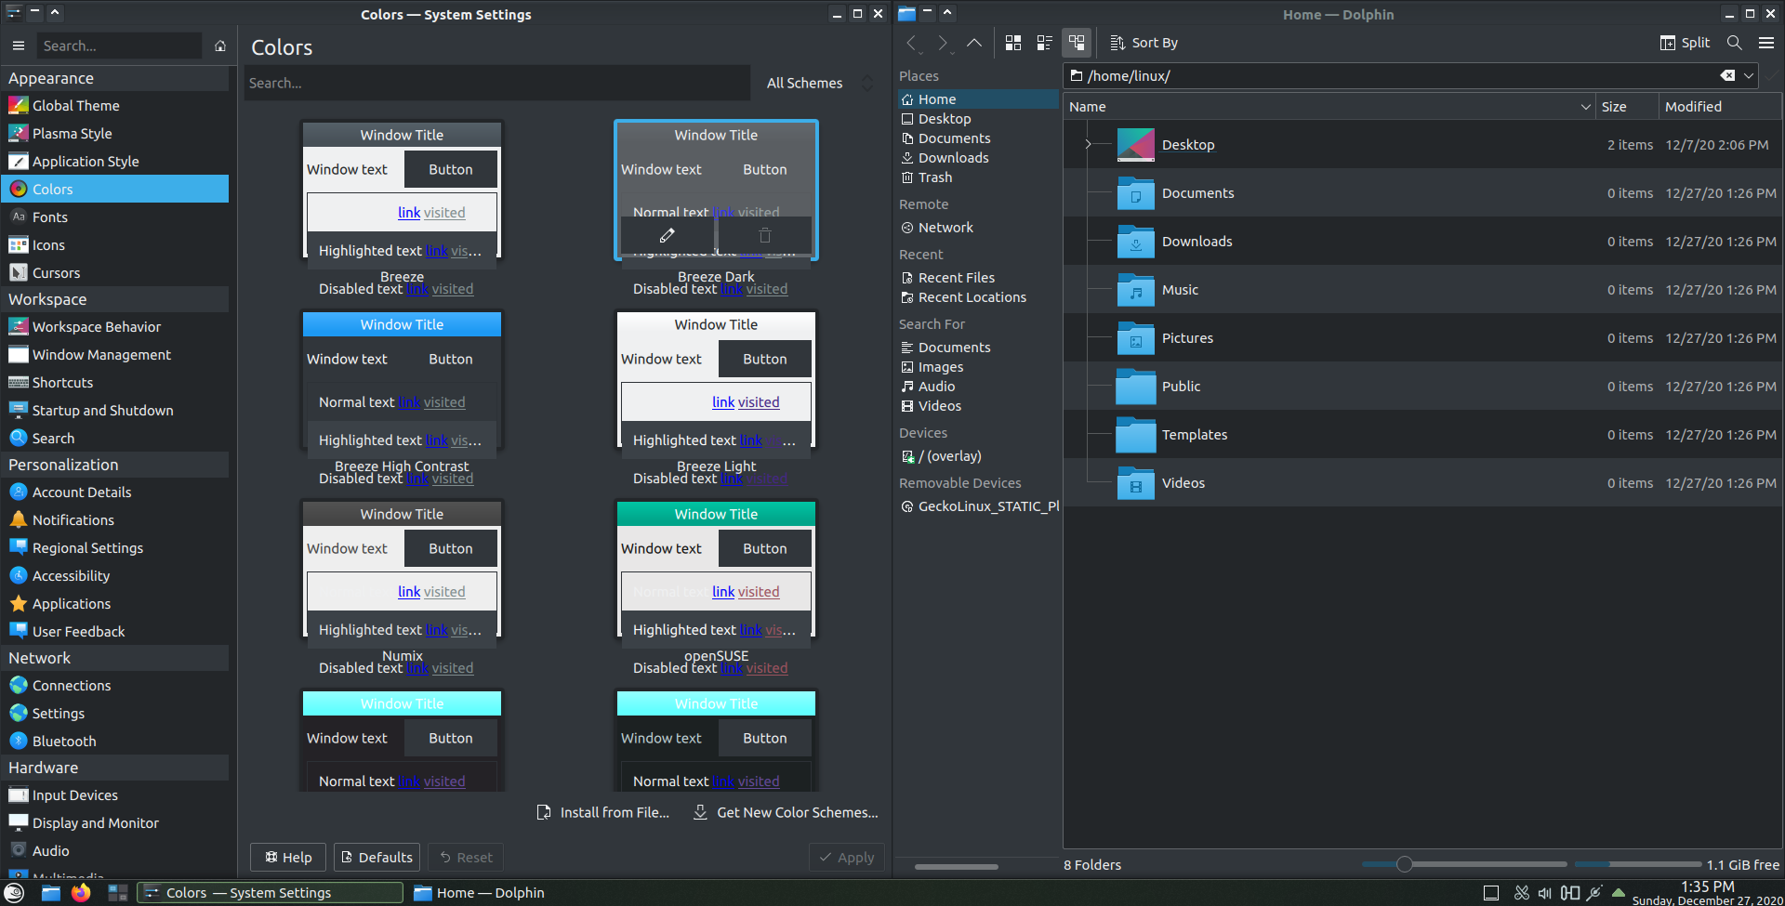Click the Pictures folder icon in Dolphin
The width and height of the screenshot is (1785, 906).
1135,338
